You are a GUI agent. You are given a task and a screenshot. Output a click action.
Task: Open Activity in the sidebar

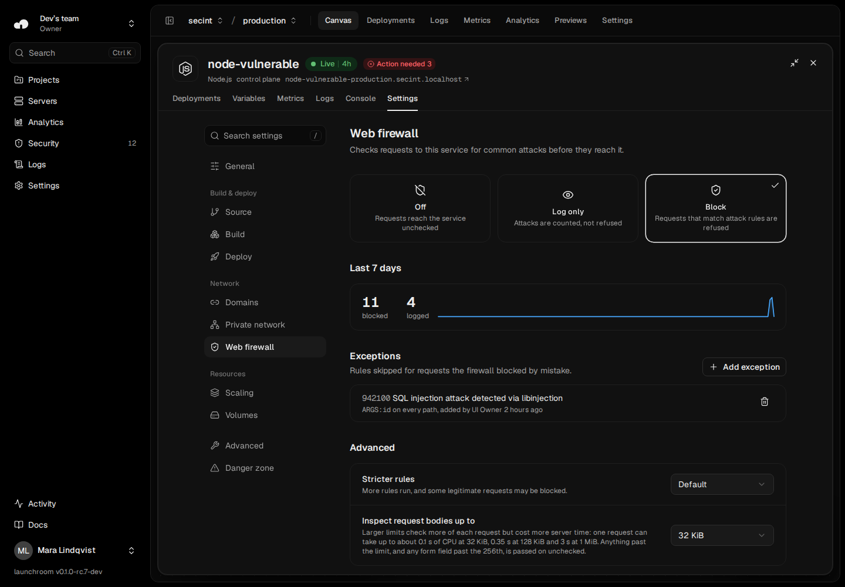click(75, 504)
